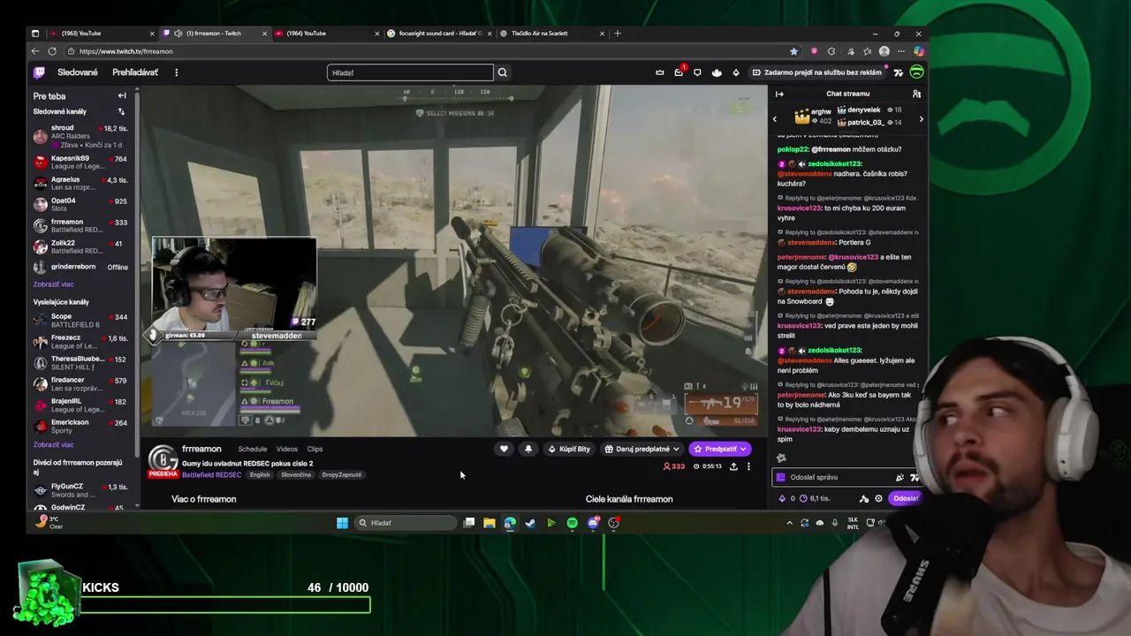1131x636 pixels.
Task: Open Steam from the Windows taskbar
Action: 530,523
